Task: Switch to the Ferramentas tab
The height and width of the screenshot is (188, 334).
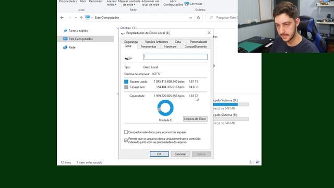Action: [148, 46]
